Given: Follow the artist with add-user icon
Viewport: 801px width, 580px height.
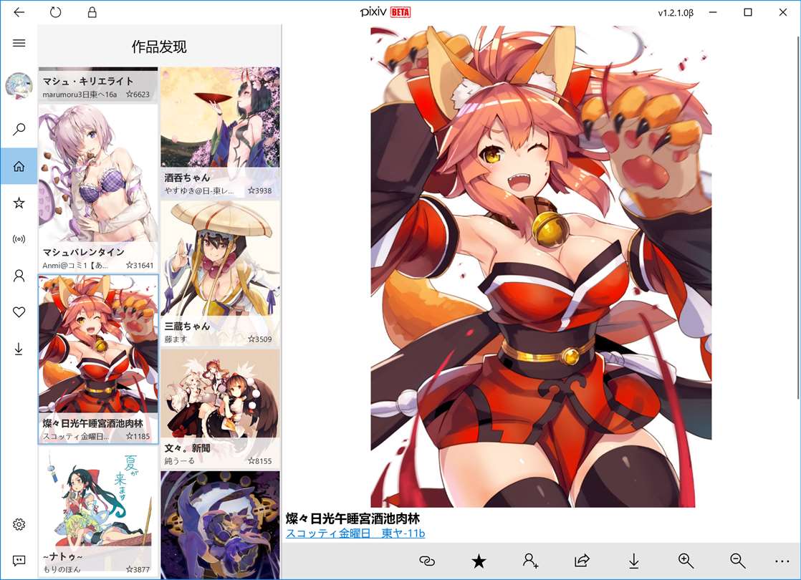Looking at the screenshot, I should pos(530,561).
